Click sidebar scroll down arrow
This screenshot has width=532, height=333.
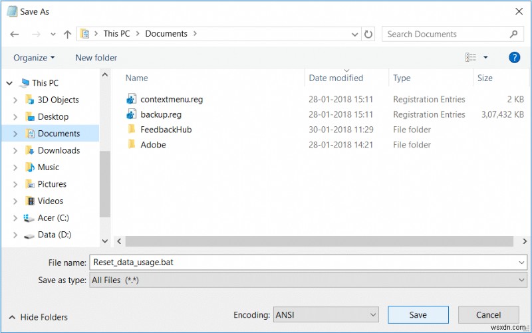pyautogui.click(x=105, y=241)
